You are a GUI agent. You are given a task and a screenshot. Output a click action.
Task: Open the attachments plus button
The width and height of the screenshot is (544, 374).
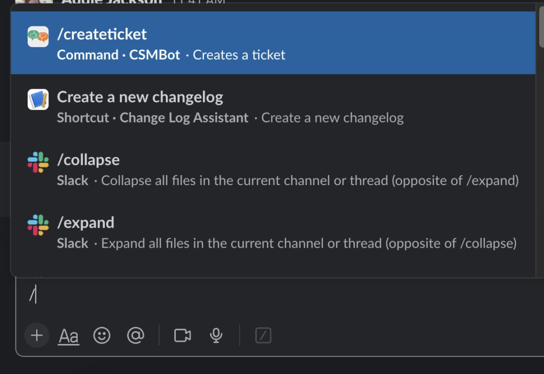[36, 335]
